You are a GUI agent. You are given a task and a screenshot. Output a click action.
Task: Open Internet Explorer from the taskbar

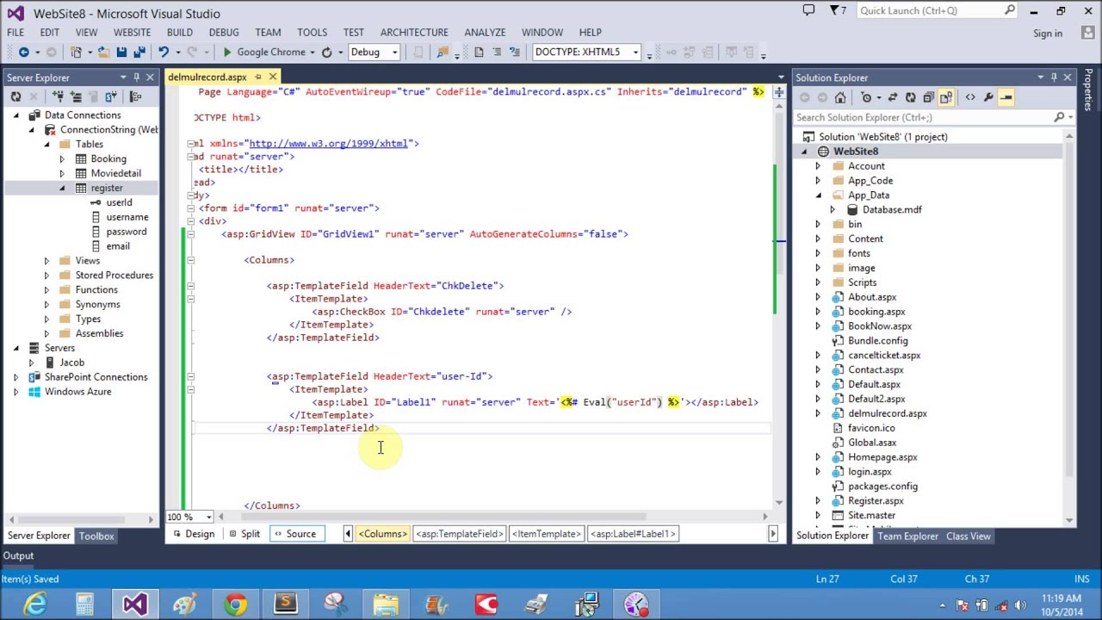click(35, 604)
